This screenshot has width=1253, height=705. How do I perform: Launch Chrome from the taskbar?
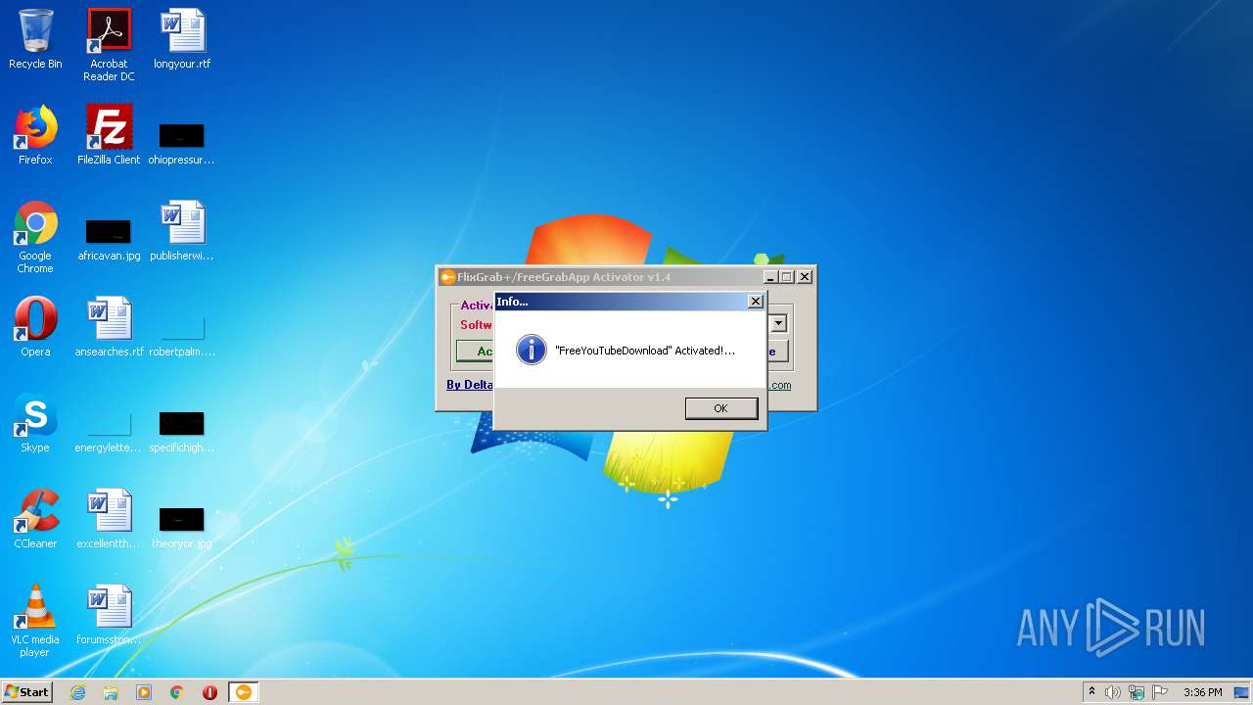coord(177,692)
